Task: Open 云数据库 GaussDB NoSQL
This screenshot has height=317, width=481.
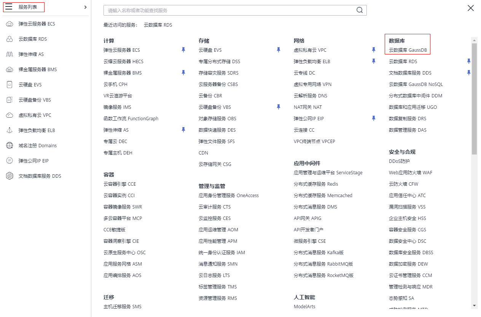Action: point(416,84)
